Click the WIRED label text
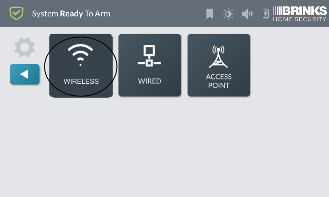The image size is (329, 197). [150, 81]
